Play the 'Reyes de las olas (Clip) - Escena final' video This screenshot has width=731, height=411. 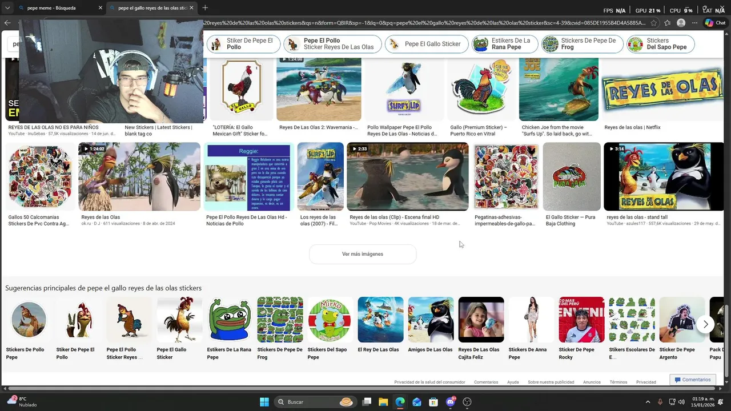point(408,177)
